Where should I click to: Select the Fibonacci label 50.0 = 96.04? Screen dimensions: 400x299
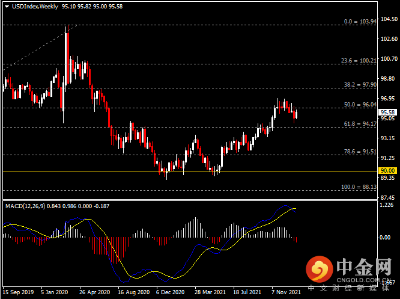[360, 105]
